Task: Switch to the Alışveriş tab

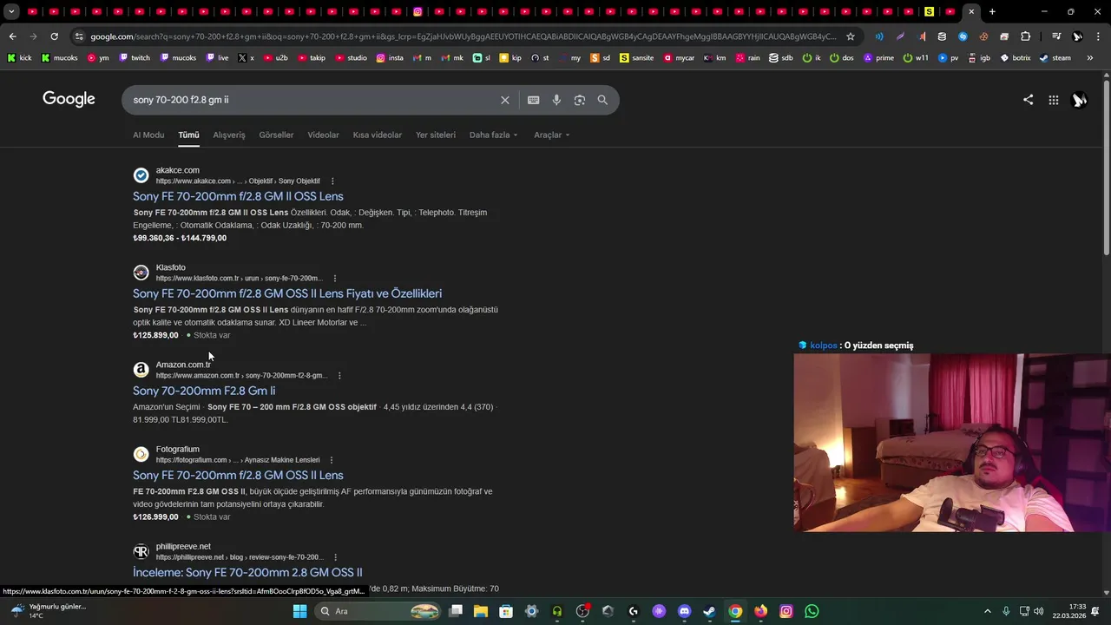Action: click(229, 135)
